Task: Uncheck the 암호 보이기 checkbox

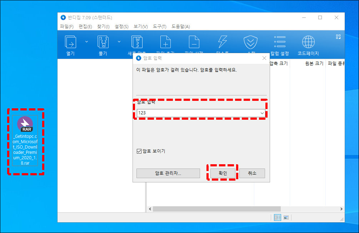Action: click(139, 151)
